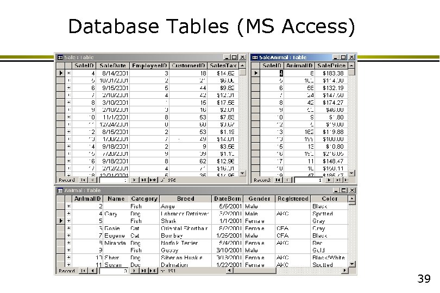
Task: Expand subdatasheet for SaleID 12 row
Action: (69, 131)
